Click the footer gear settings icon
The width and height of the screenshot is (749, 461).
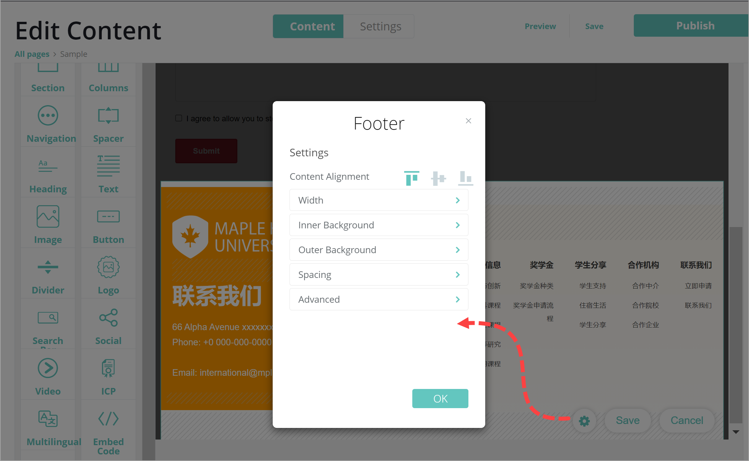584,421
